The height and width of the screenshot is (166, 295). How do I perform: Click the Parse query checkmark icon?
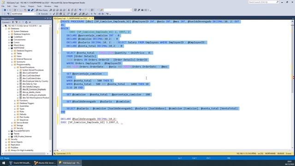(54, 14)
